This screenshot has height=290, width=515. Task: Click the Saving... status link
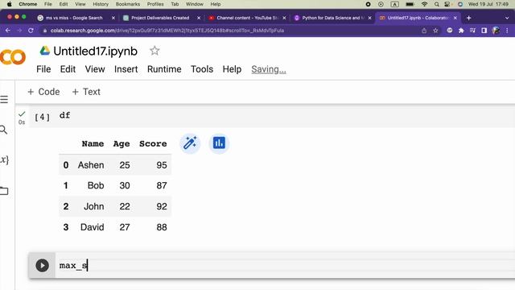pos(269,69)
